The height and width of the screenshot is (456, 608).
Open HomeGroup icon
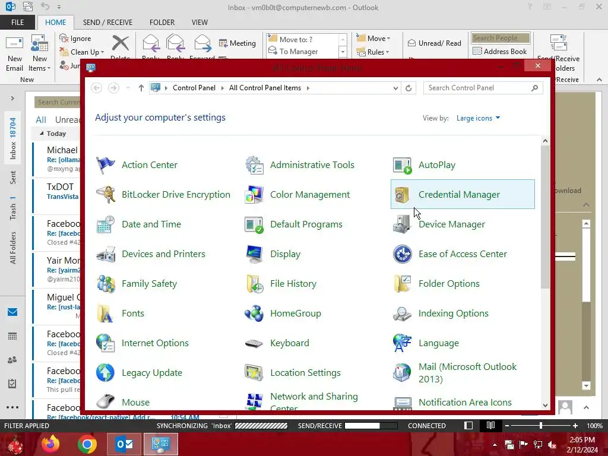point(254,313)
